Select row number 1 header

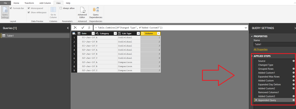coord(74,38)
